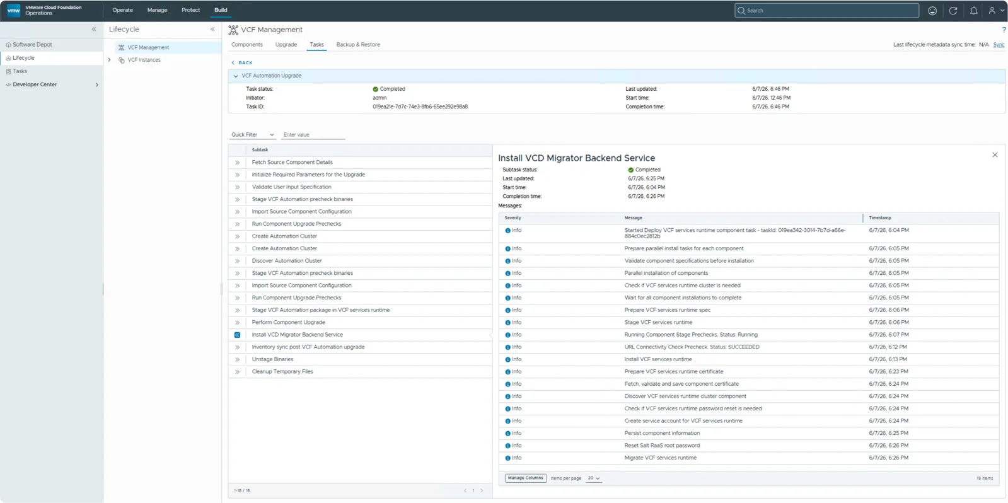
Task: Click the BACK link
Action: click(242, 62)
